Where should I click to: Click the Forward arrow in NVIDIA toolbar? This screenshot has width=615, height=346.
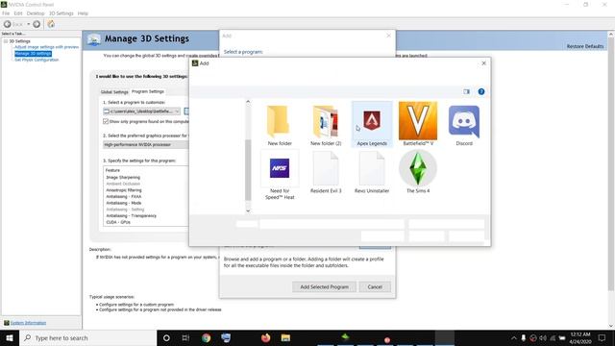point(37,24)
